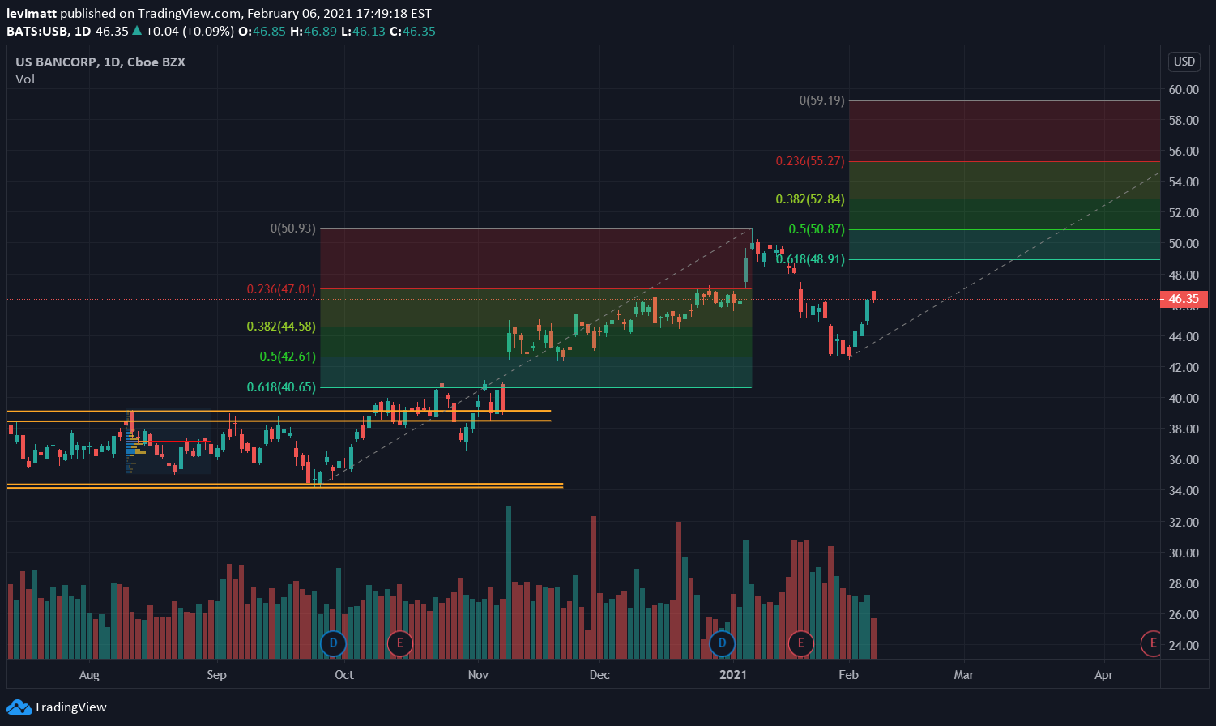This screenshot has width=1216, height=726.
Task: Click the E earnings marker in mid-October
Action: [x=399, y=644]
